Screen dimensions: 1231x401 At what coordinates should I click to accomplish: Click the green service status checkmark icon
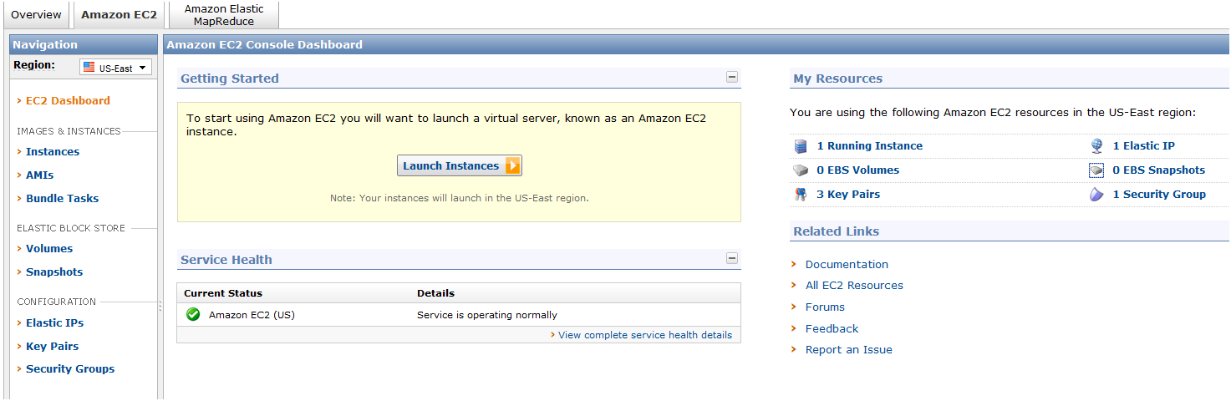(193, 315)
